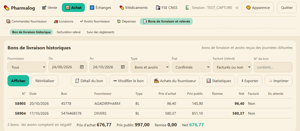The image size is (300, 131).
Task: Click bon number 45778
Action: 66,104
